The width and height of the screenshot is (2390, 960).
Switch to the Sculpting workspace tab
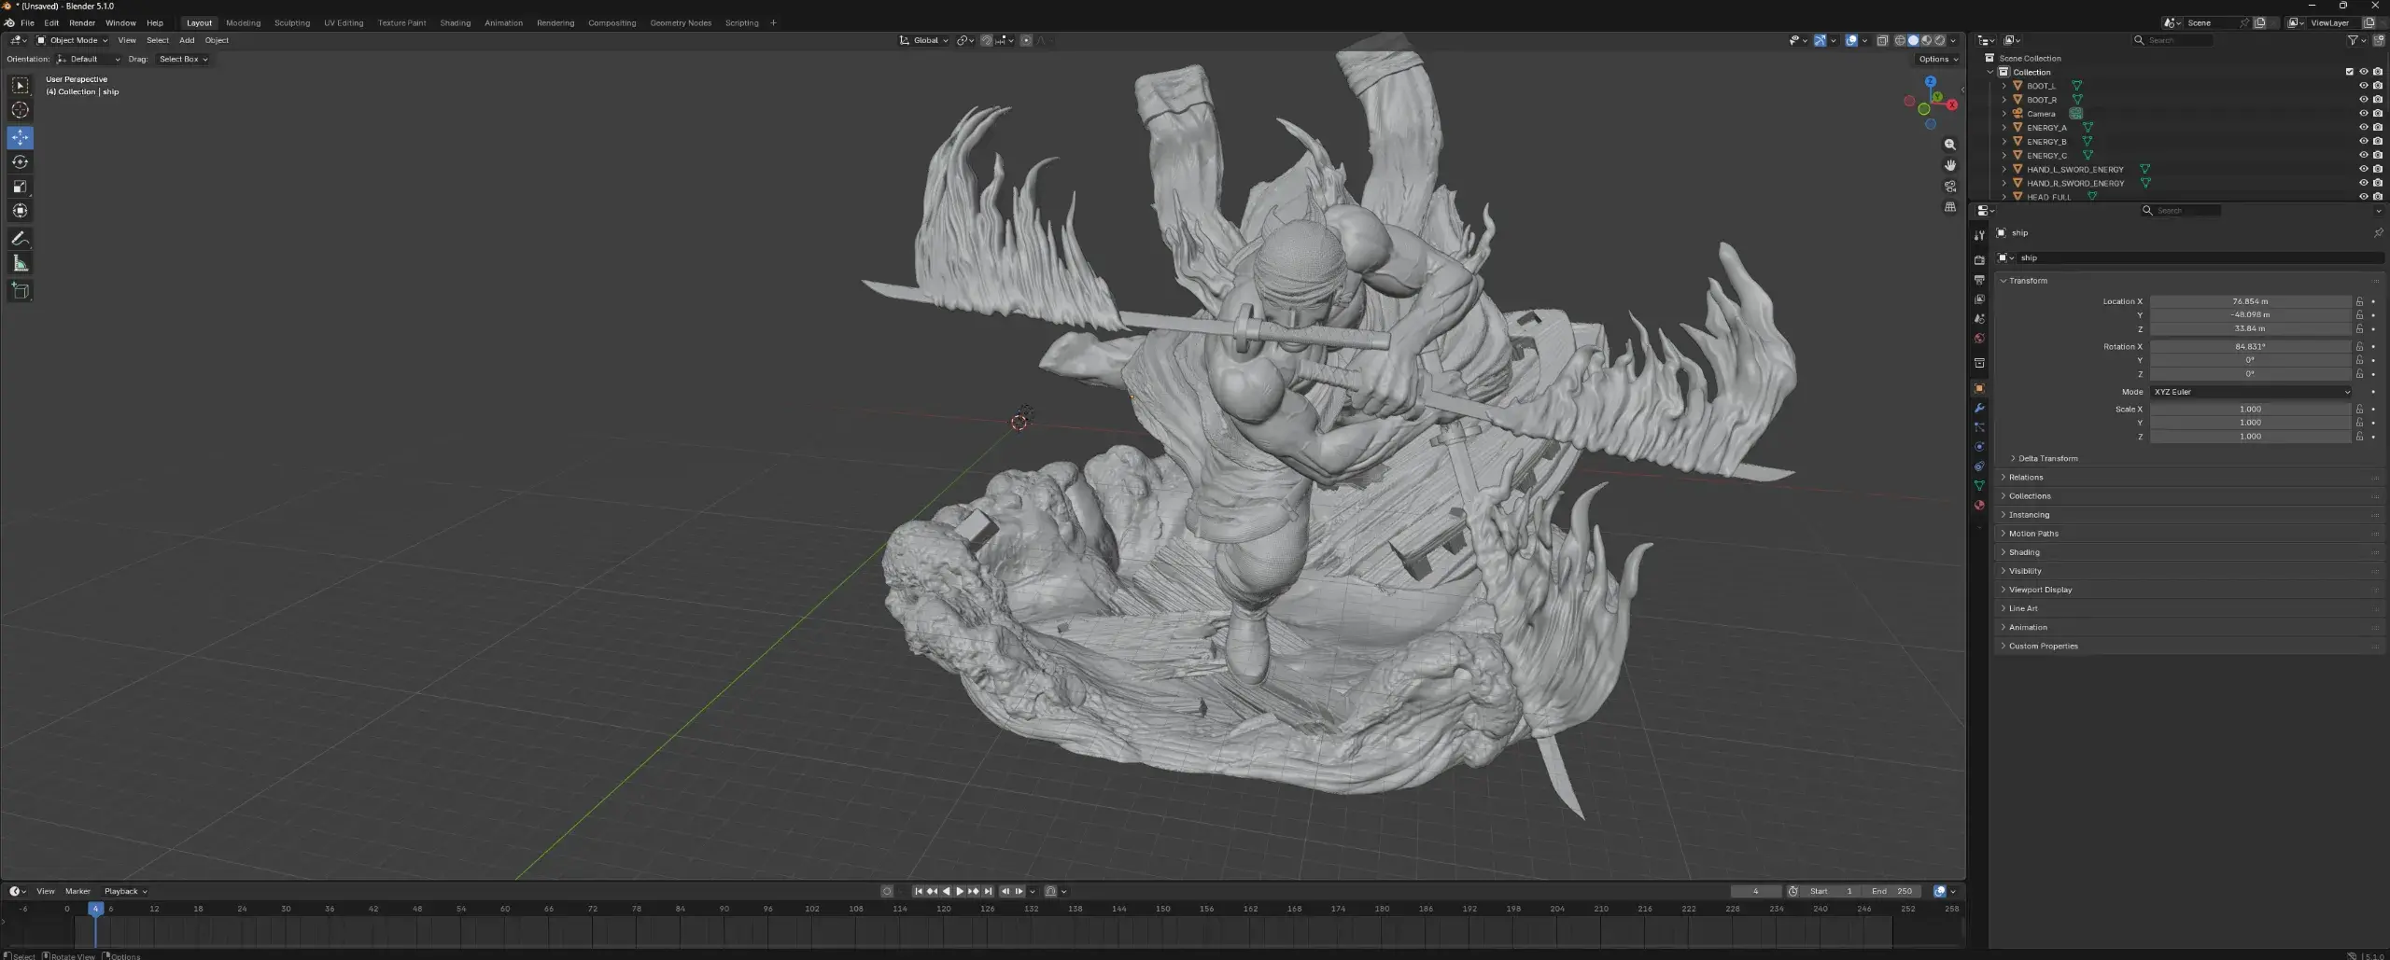(x=292, y=22)
